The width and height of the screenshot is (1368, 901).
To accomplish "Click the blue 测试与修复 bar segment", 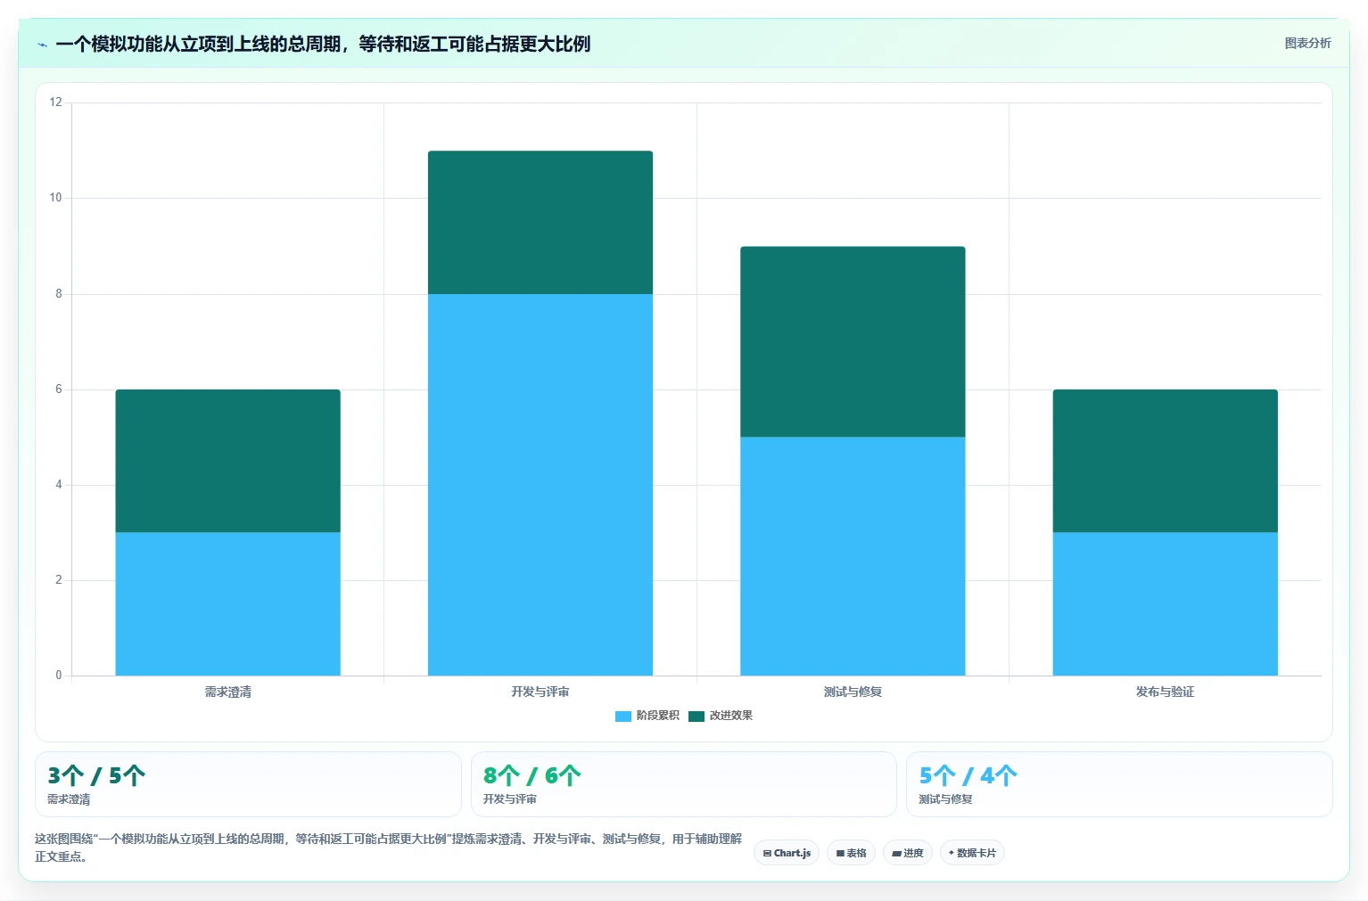I will coord(853,556).
